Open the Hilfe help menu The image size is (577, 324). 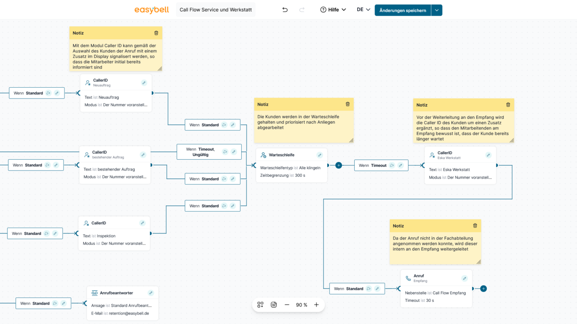pyautogui.click(x=333, y=10)
